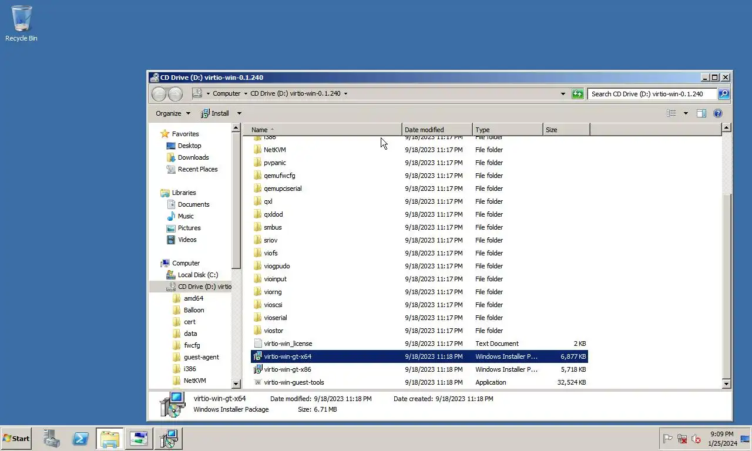Click the Action Center flag tray icon
752x451 pixels.
click(668, 439)
